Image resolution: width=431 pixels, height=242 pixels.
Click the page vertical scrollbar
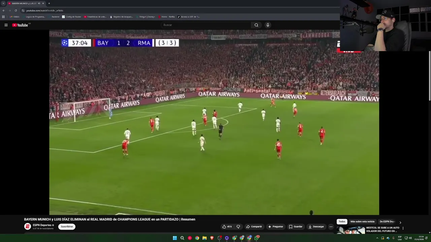pos(430,76)
